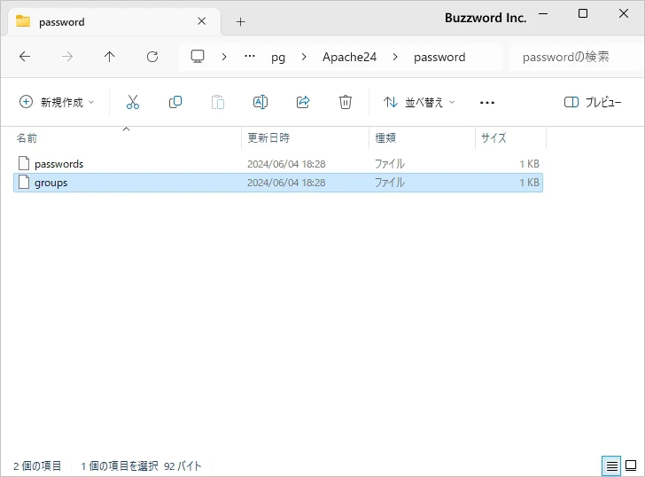
Task: Switch to large thumbnails view
Action: point(631,465)
